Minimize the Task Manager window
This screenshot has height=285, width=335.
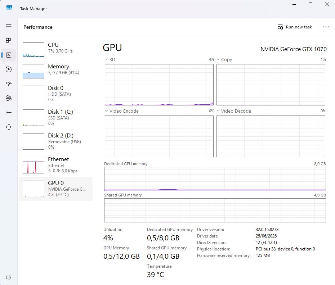[294, 4]
